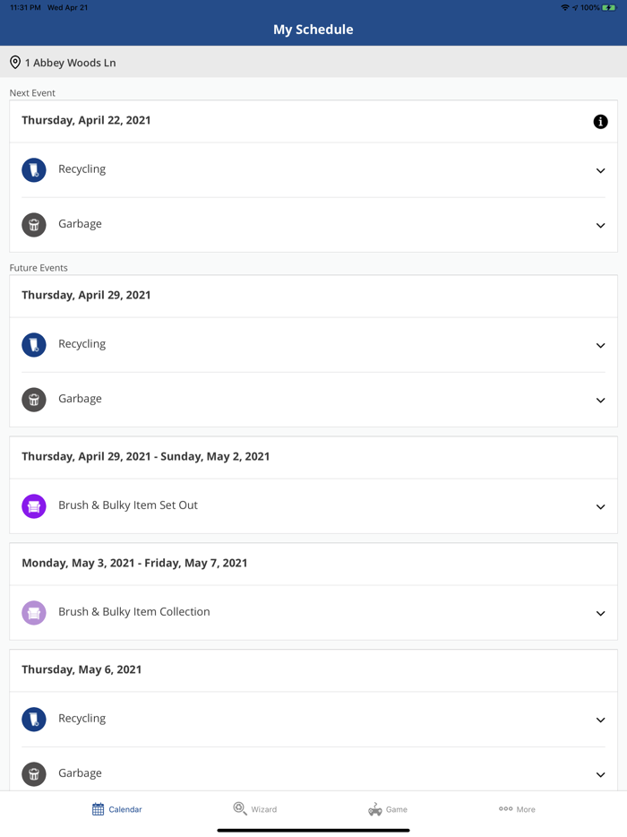Tap the Recycling icon under April 22
627x837 pixels.
[34, 170]
